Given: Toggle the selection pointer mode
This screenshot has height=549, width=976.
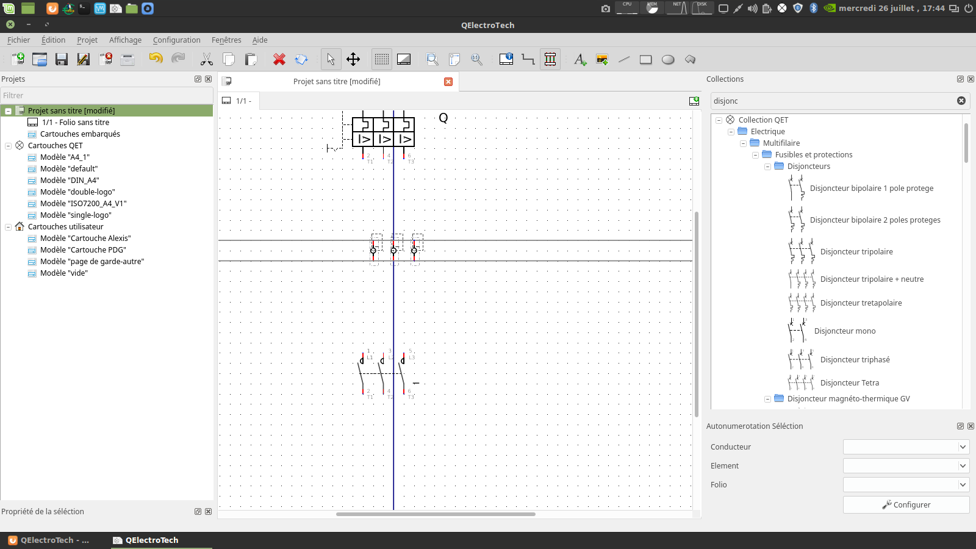Looking at the screenshot, I should tap(331, 59).
